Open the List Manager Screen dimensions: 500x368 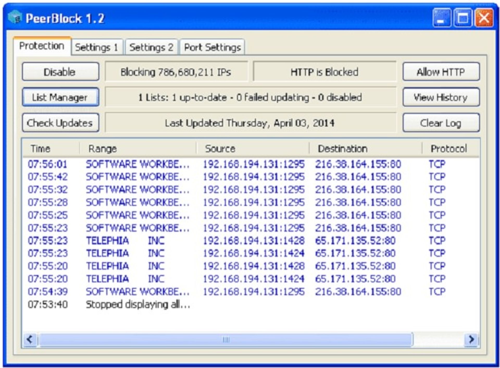click(x=60, y=97)
